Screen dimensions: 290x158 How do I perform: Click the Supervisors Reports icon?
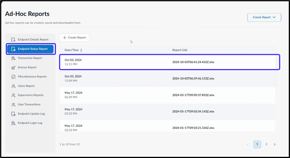13,95
